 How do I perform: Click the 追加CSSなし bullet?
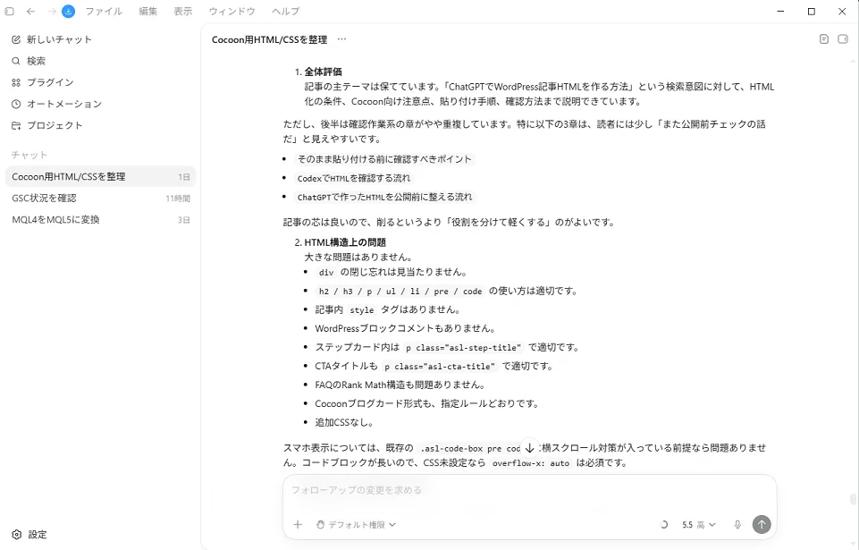[344, 423]
